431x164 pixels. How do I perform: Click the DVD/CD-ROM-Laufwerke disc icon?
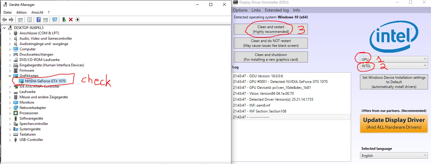(x=16, y=60)
